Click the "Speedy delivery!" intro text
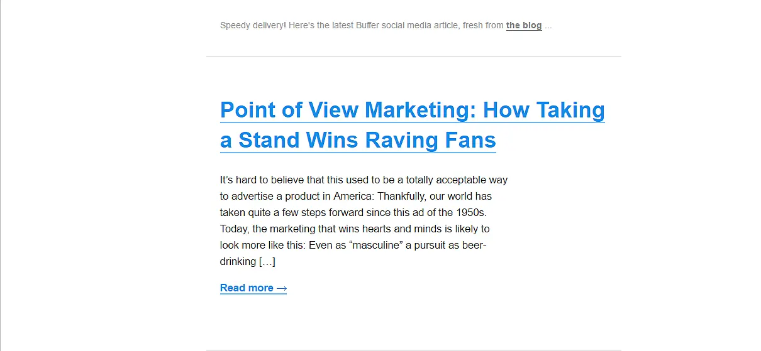This screenshot has height=351, width=761. coord(253,26)
